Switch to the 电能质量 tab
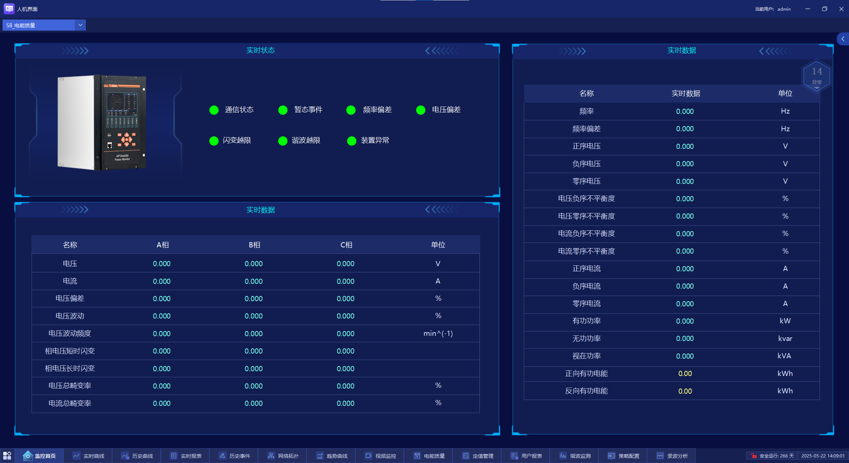The height and width of the screenshot is (463, 849). click(x=429, y=456)
